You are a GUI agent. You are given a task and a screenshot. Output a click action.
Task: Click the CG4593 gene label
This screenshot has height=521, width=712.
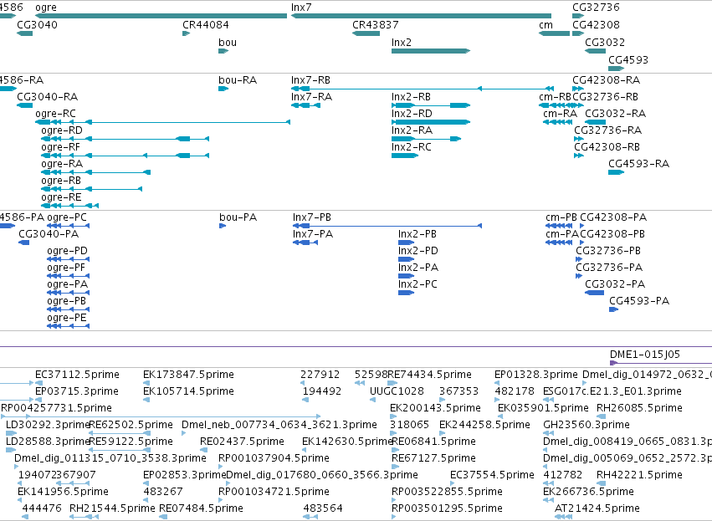tap(628, 60)
